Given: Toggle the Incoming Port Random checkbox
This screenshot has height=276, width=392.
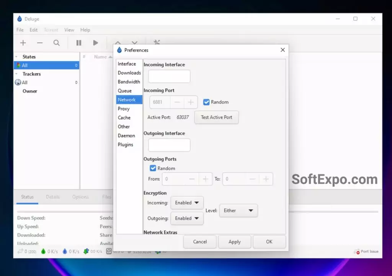Looking at the screenshot, I should click(x=206, y=102).
